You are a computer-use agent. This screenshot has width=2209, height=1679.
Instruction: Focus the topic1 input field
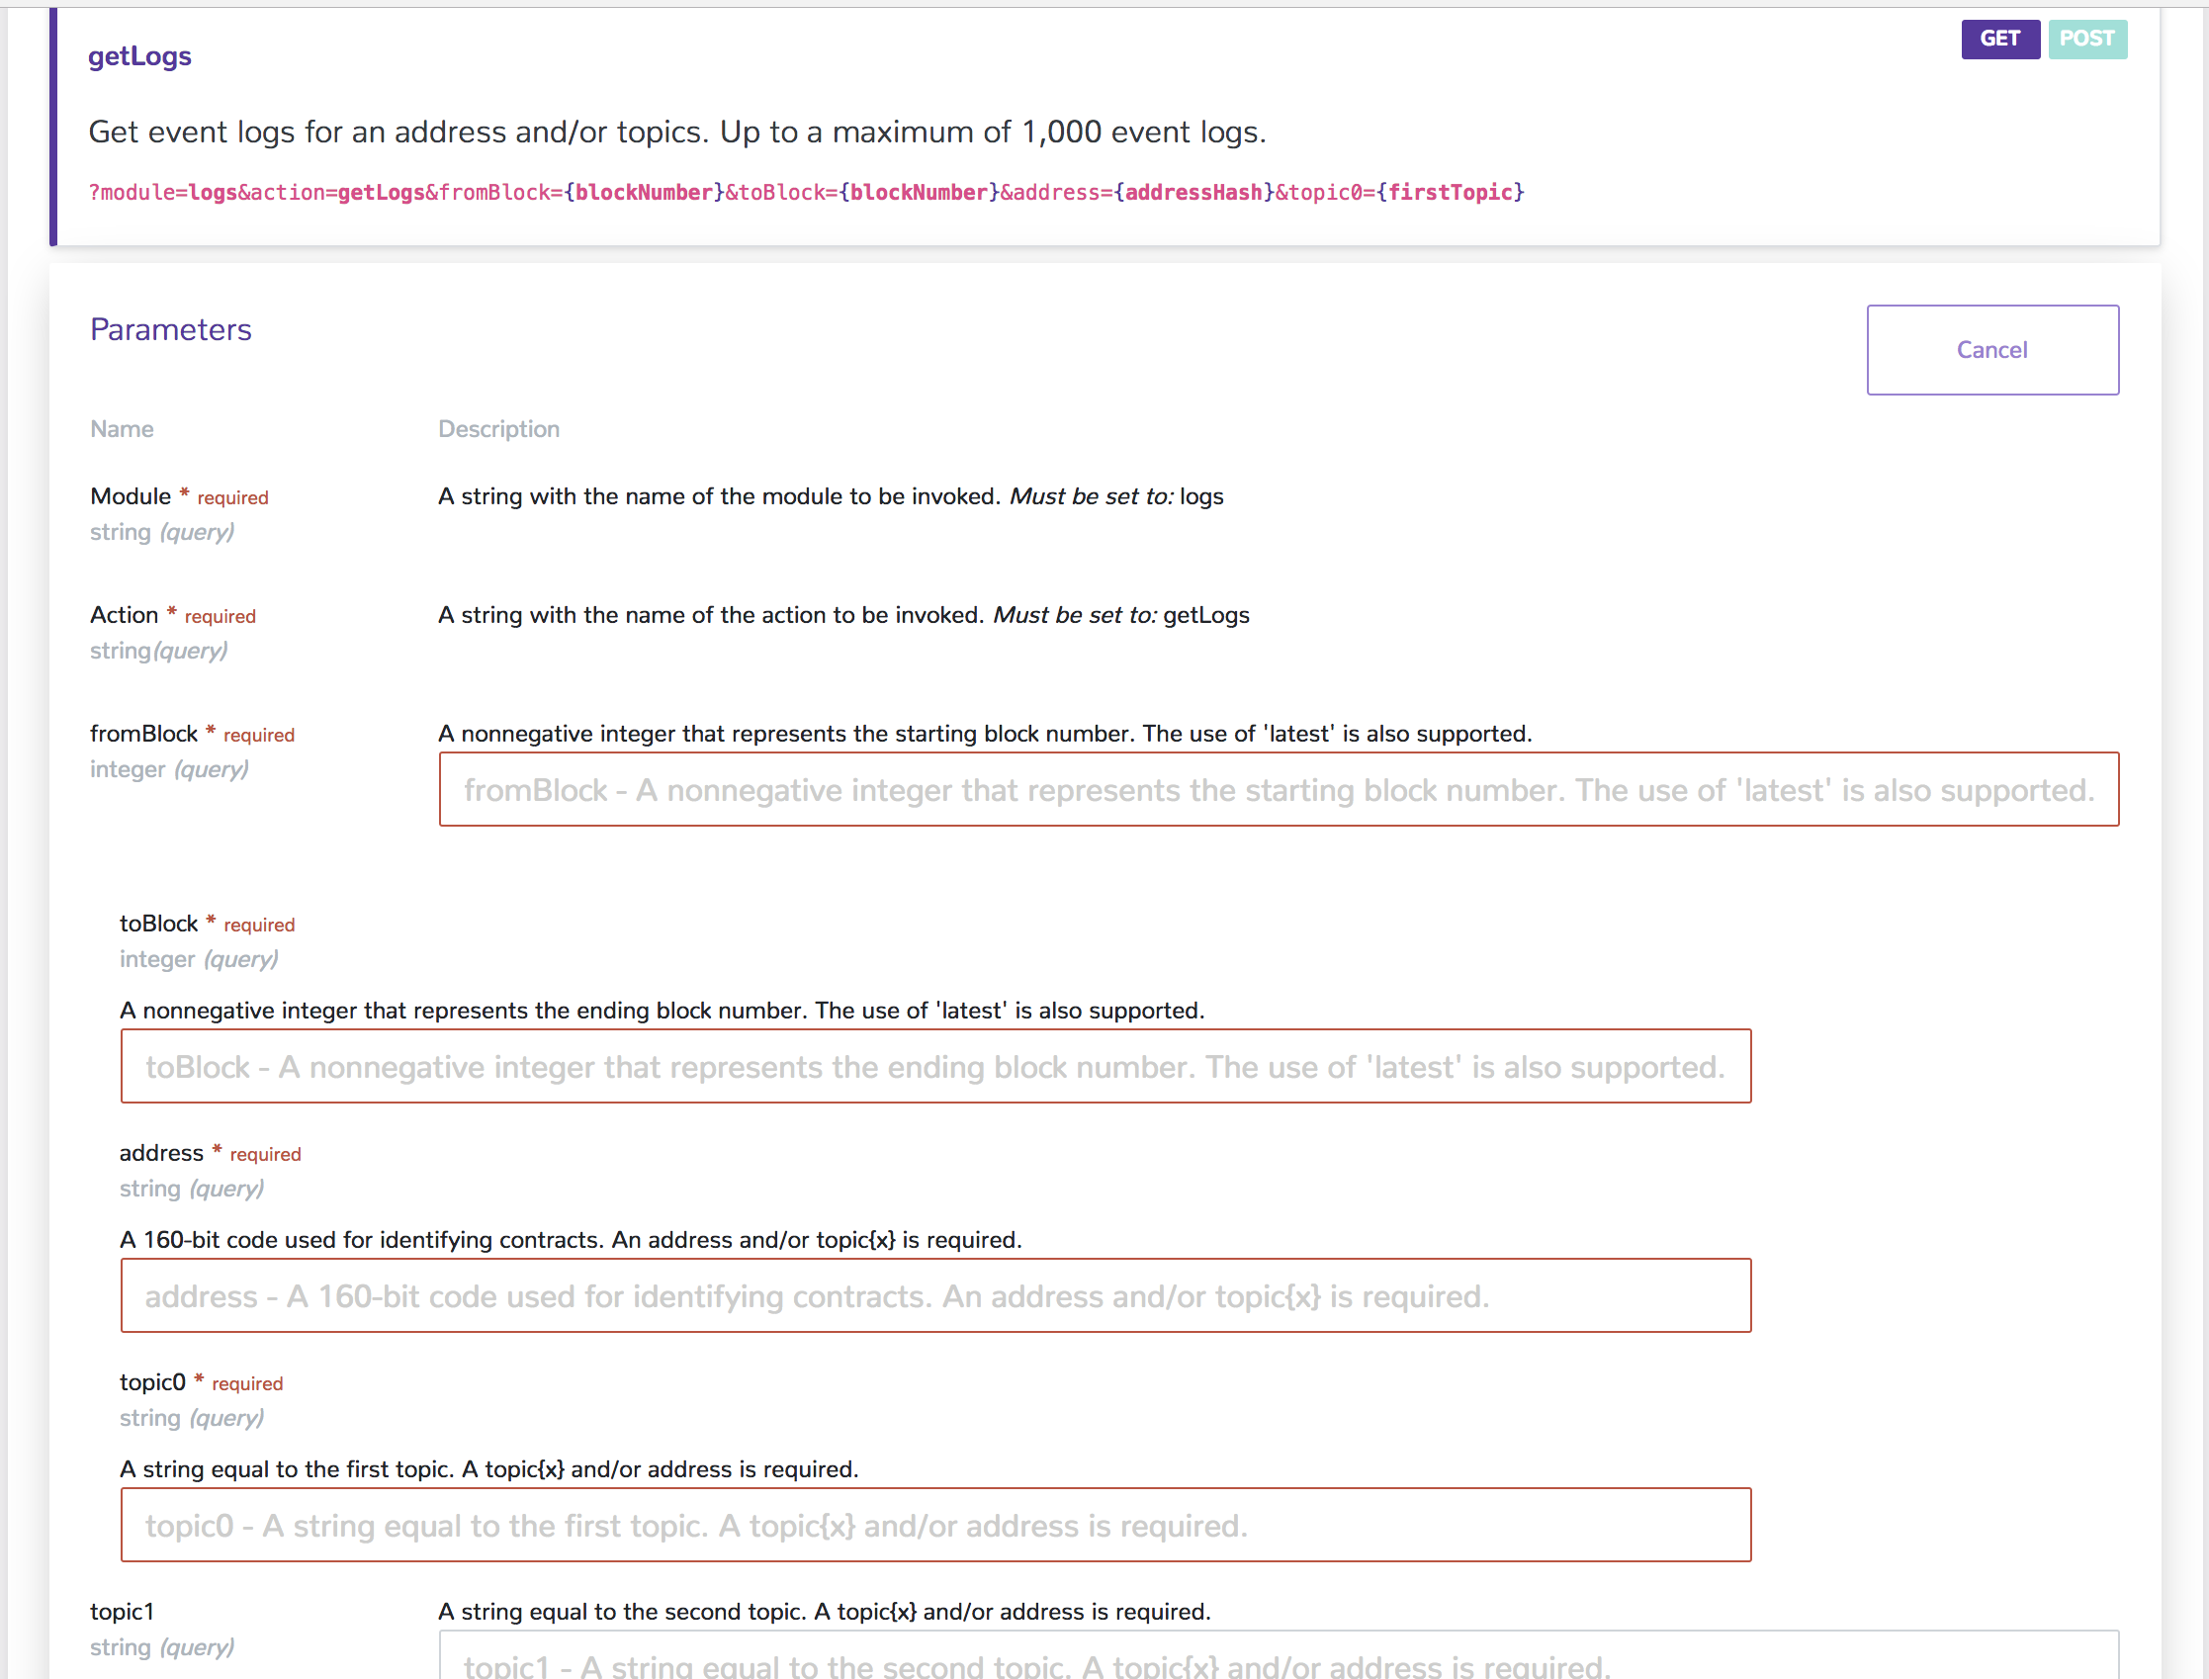point(1279,1656)
